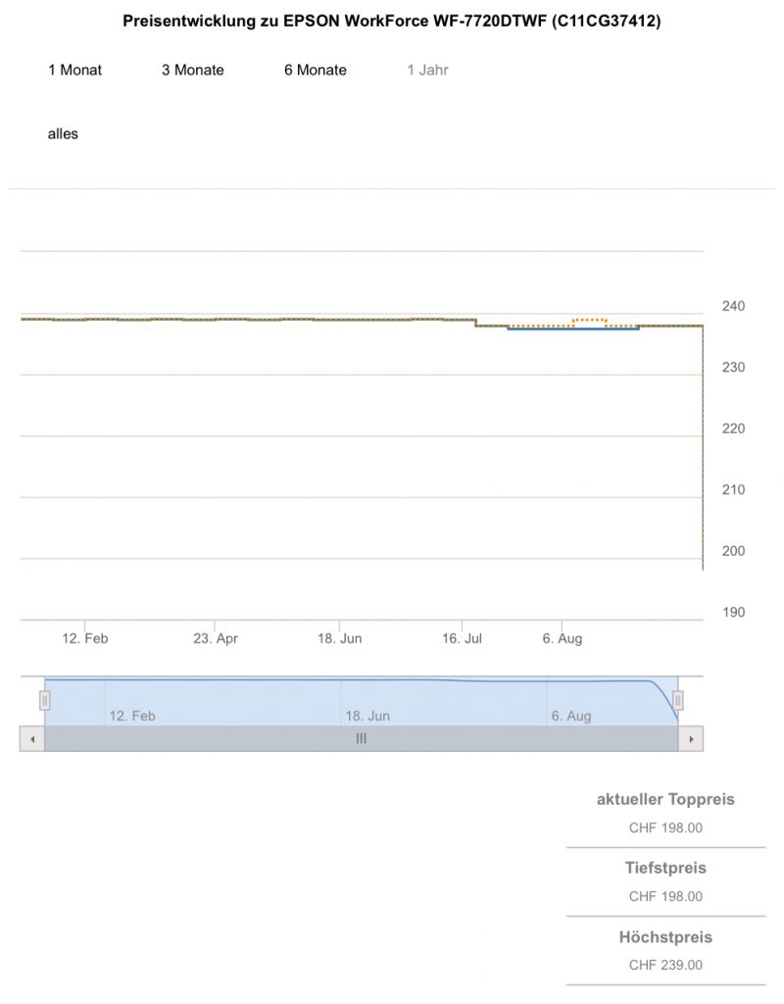784x1004 pixels.
Task: Switch to 3 Monate range
Action: pyautogui.click(x=193, y=70)
